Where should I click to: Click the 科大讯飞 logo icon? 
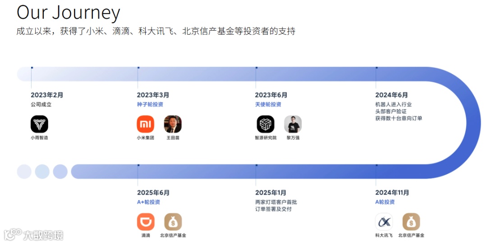click(384, 222)
